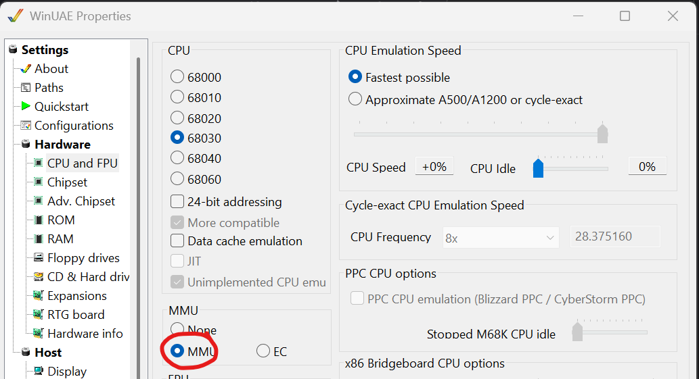Select Approximate A500/A1200 or cycle-exact
This screenshot has height=379, width=699.
tap(355, 99)
